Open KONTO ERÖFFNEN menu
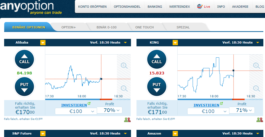265x137 pixels. click(92, 7)
